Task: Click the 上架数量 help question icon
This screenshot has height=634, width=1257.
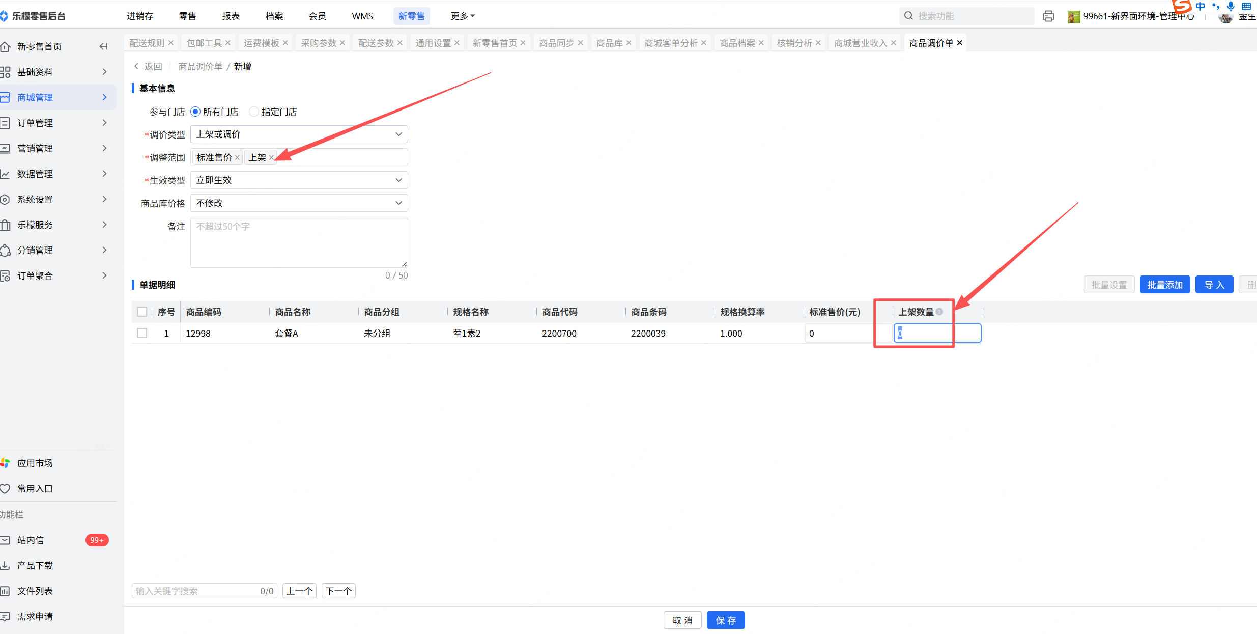Action: [939, 312]
